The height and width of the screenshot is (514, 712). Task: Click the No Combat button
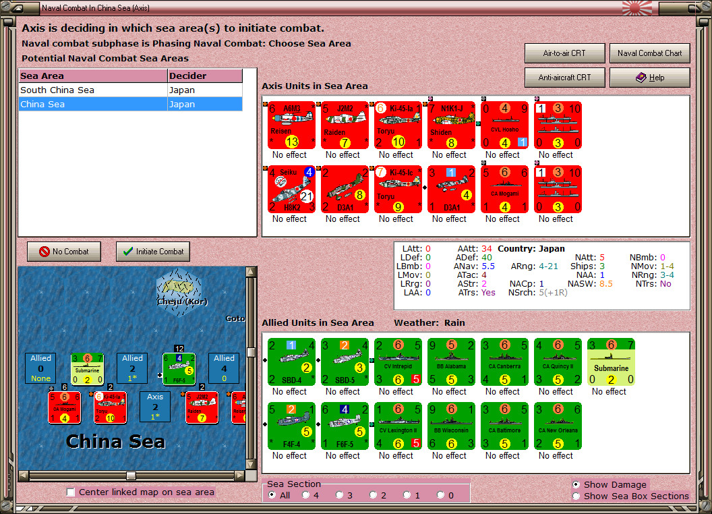(x=64, y=252)
